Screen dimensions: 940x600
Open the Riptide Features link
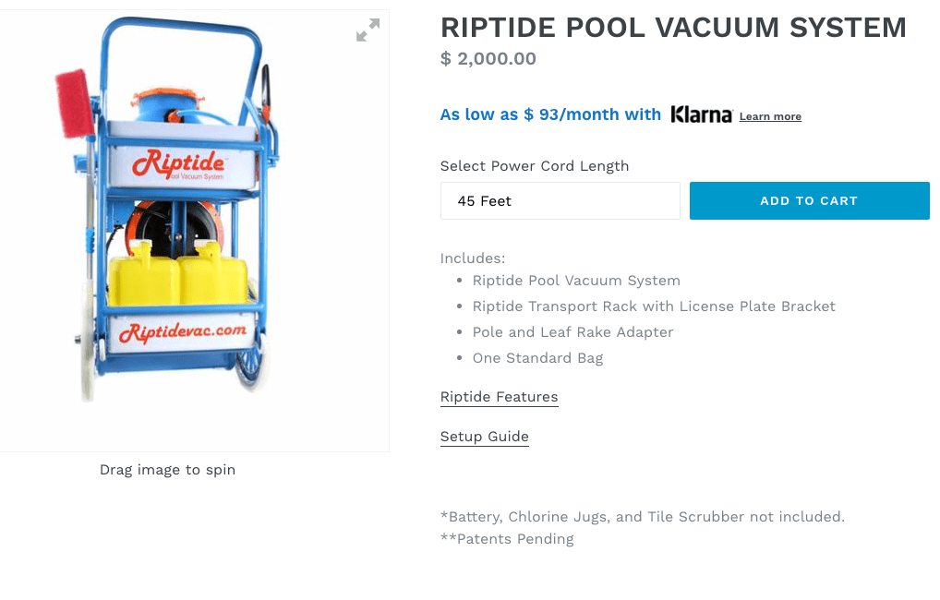coord(499,397)
